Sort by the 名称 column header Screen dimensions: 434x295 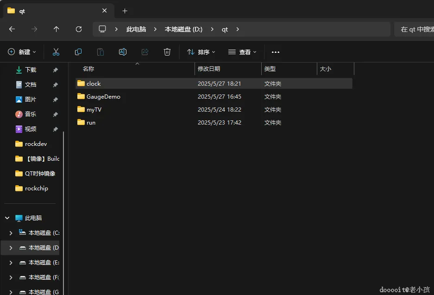88,69
